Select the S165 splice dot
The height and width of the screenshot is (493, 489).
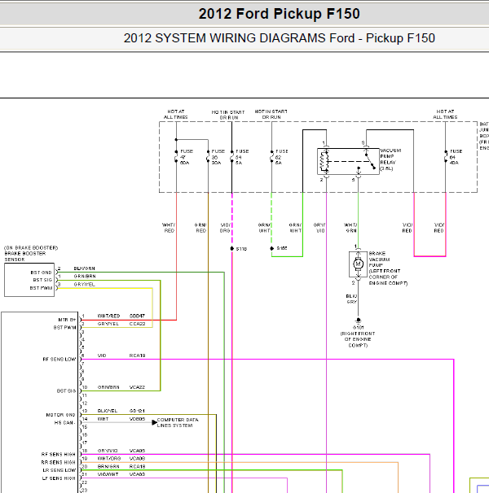click(271, 248)
